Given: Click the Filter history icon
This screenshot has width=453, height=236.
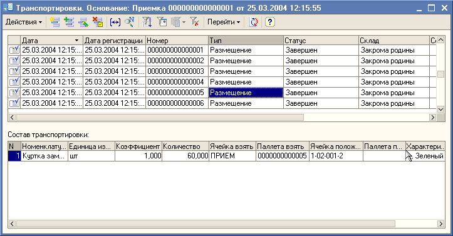Looking at the screenshot, I should click(x=175, y=22).
